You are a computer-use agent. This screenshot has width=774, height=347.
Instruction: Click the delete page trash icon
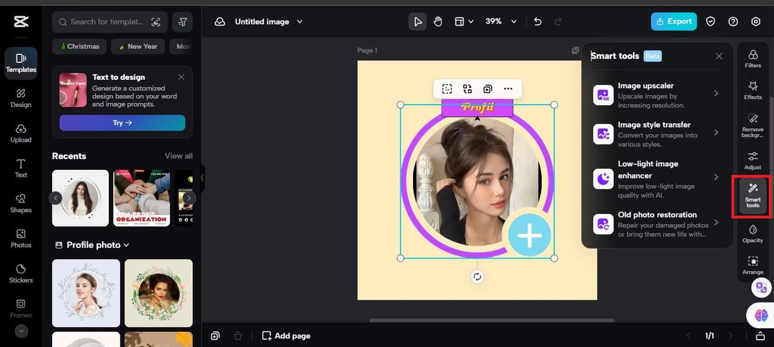click(238, 336)
